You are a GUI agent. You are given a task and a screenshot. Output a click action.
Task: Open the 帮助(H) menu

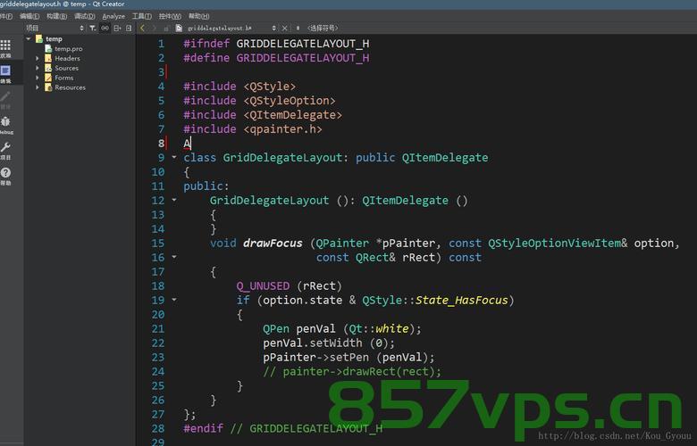click(x=198, y=16)
